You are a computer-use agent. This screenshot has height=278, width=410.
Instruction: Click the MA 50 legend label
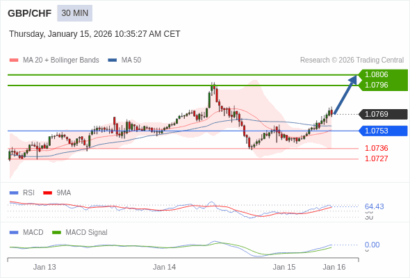pyautogui.click(x=131, y=60)
